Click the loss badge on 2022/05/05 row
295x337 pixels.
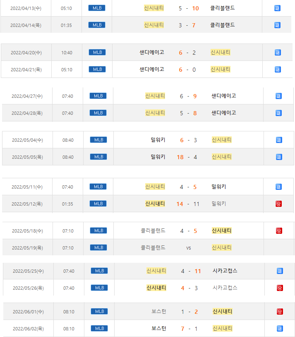pyautogui.click(x=279, y=157)
